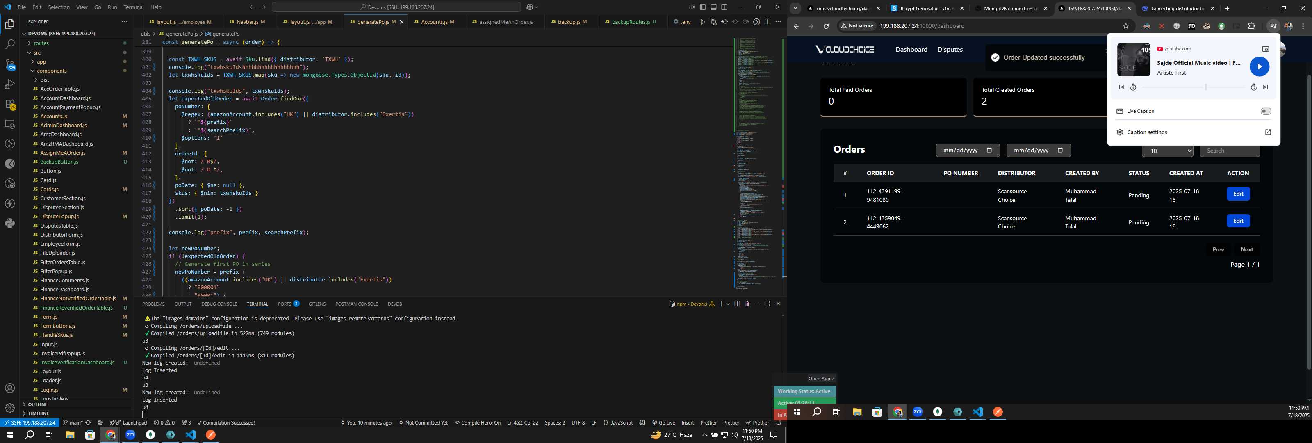Click the media seek slider in YouTube popup
This screenshot has width=1312, height=443.
coord(1193,87)
